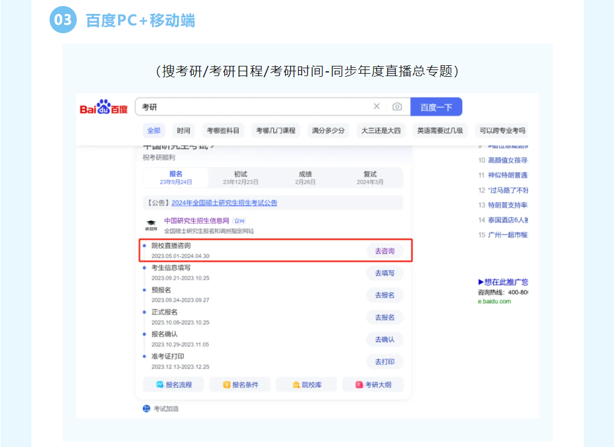
Task: Open the e.baidu.com link
Action: (494, 301)
